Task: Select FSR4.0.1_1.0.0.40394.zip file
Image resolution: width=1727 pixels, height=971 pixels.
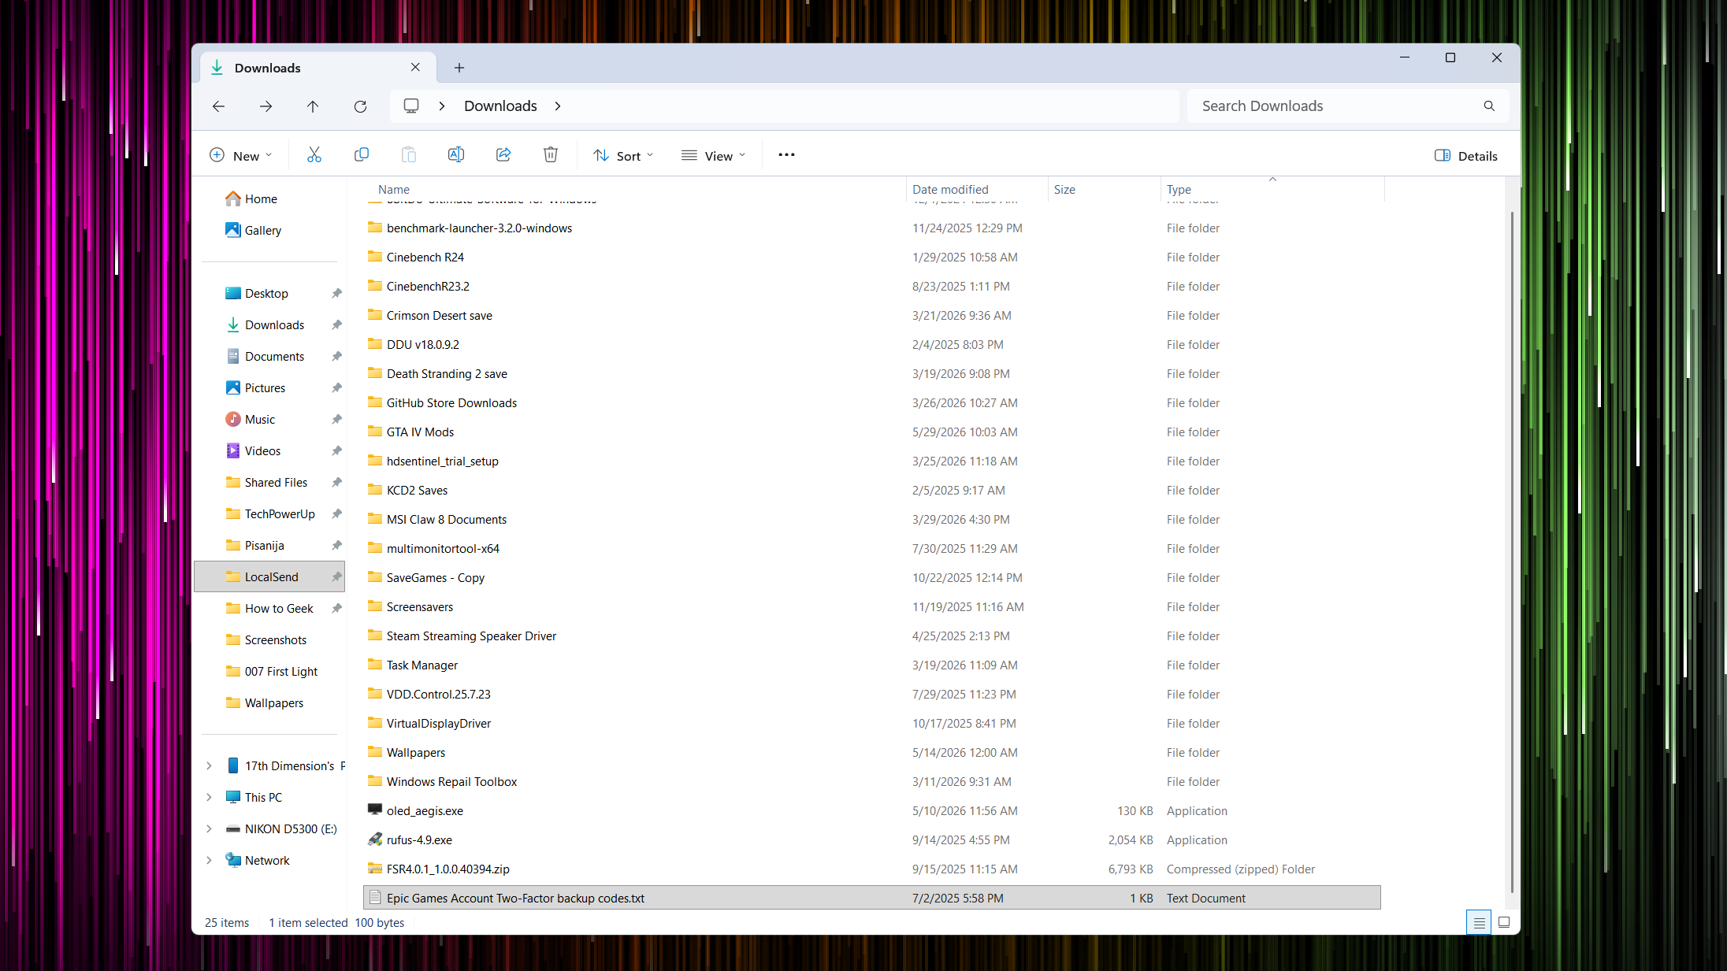Action: (x=448, y=869)
